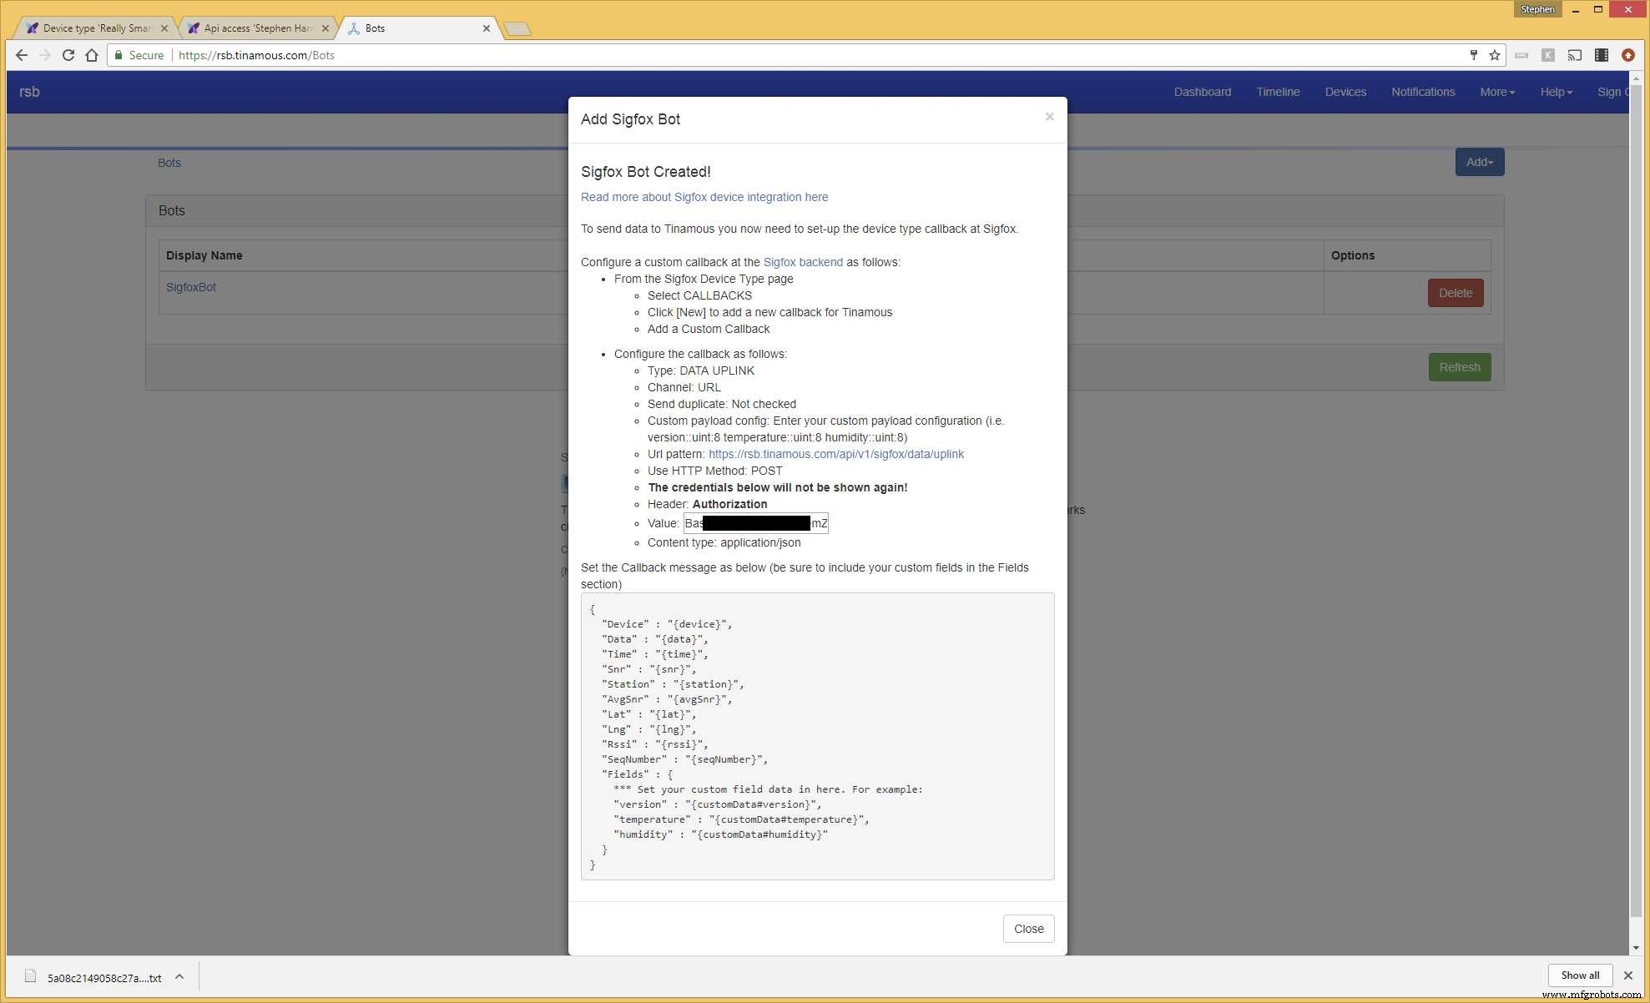Open the Url pattern uplink link

tap(835, 454)
